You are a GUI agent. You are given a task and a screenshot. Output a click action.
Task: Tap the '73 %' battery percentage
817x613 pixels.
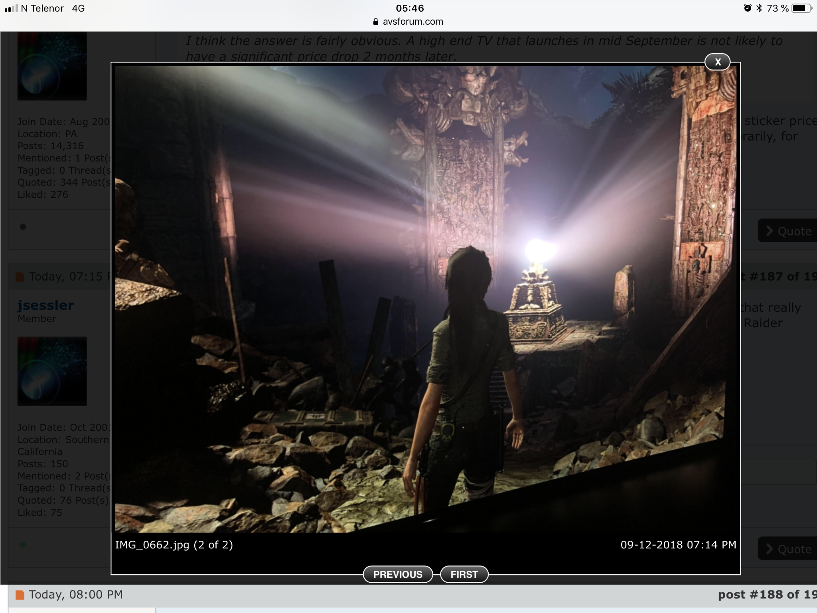tap(778, 8)
